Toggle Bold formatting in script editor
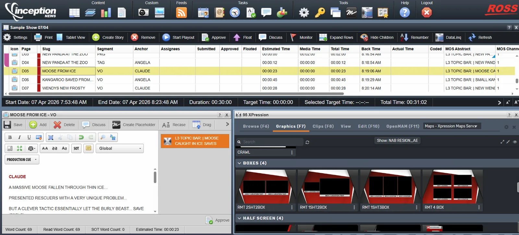This screenshot has height=235, width=519. [10, 137]
